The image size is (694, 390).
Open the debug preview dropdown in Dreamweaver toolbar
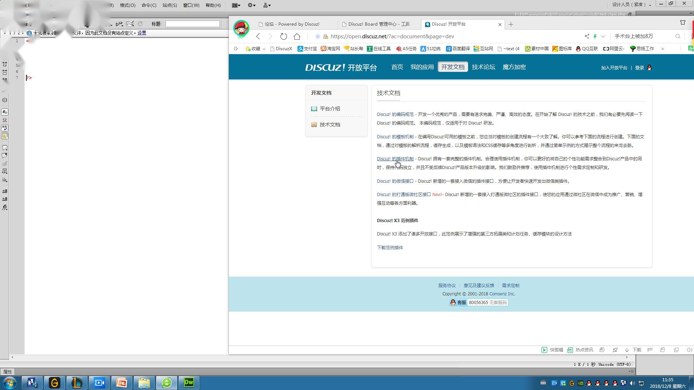[119, 24]
